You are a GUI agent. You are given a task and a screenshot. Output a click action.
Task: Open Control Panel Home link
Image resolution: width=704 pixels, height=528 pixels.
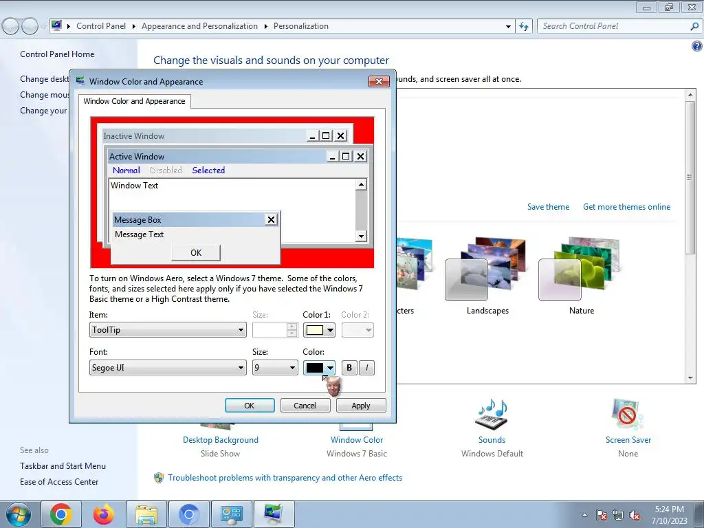(x=57, y=54)
